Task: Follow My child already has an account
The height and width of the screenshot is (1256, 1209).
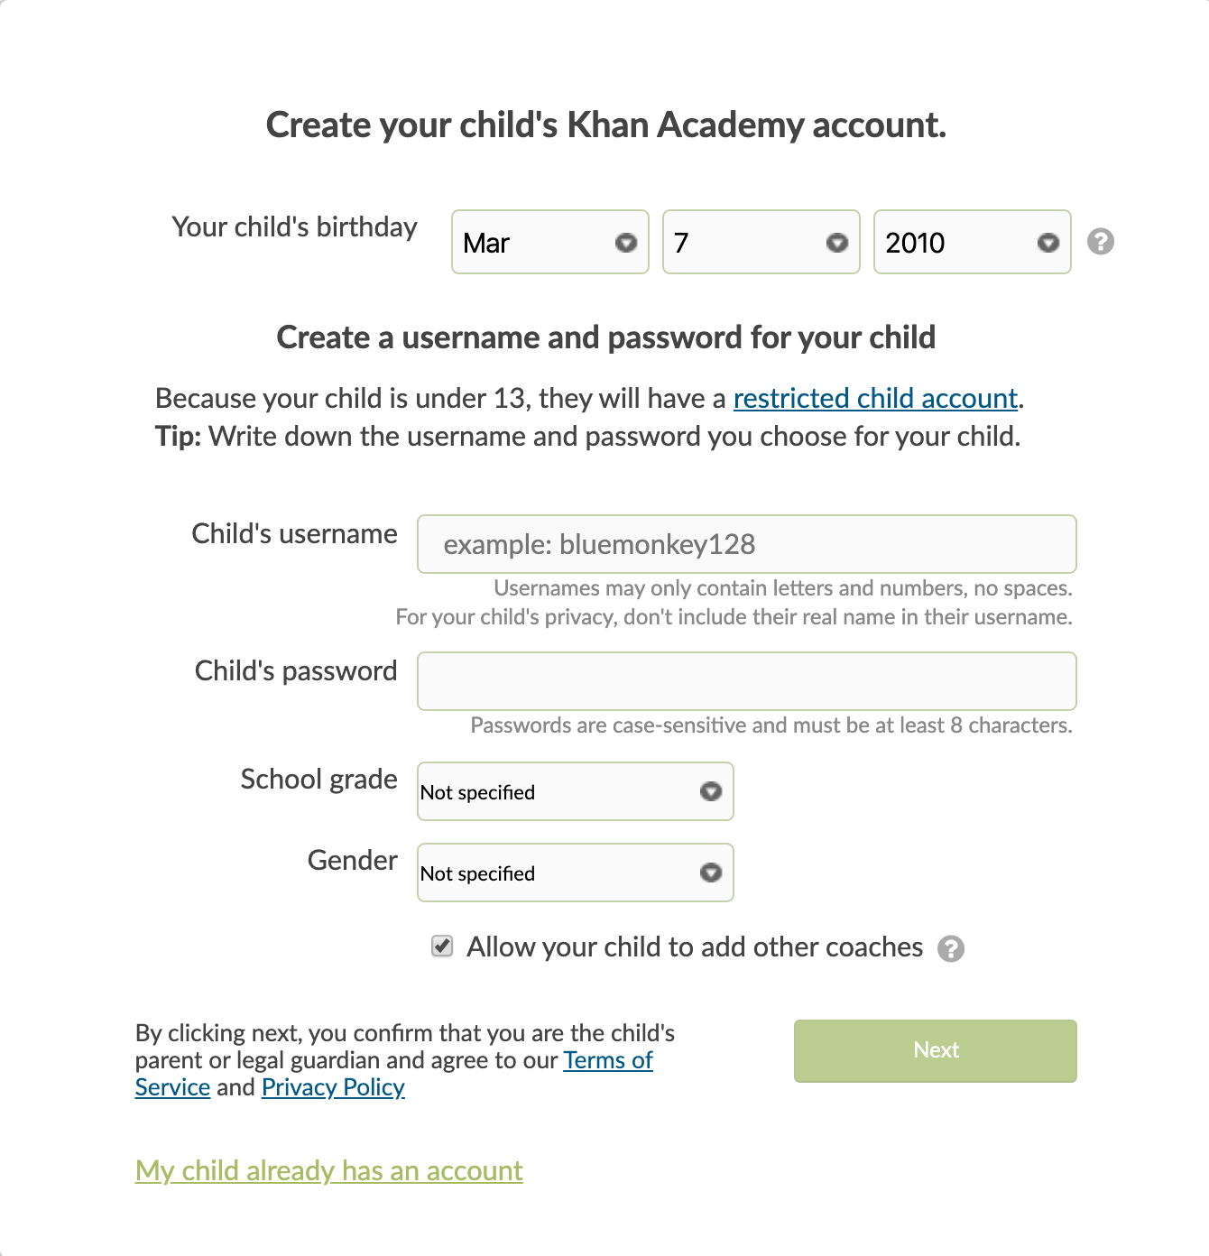Action: pos(329,1170)
